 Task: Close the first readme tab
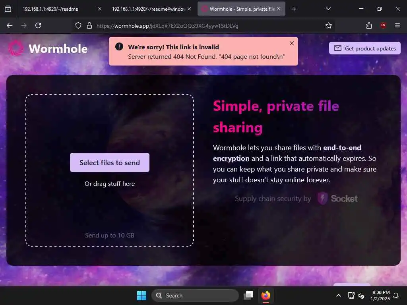coord(100,9)
